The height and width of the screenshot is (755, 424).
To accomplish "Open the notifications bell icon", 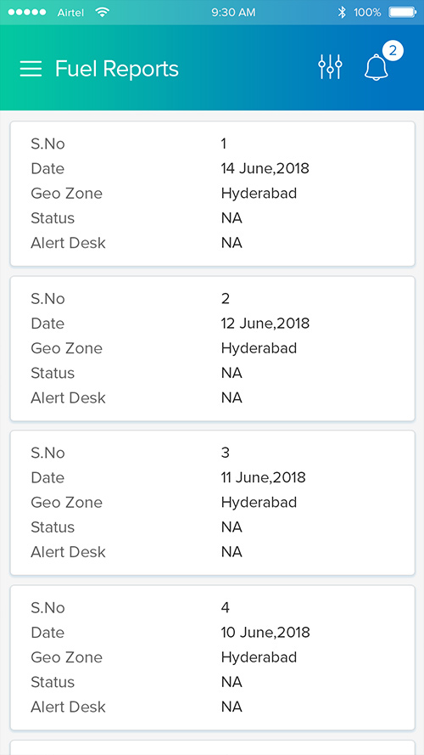I will (376, 67).
